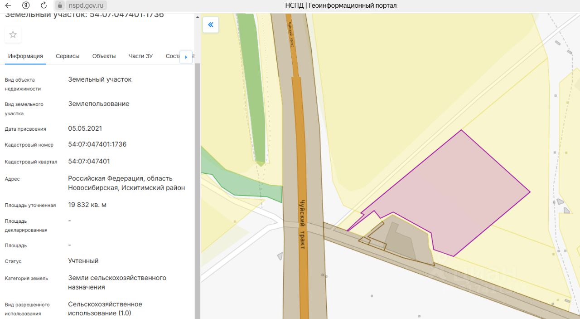Click the site security lock icon

(x=59, y=5)
